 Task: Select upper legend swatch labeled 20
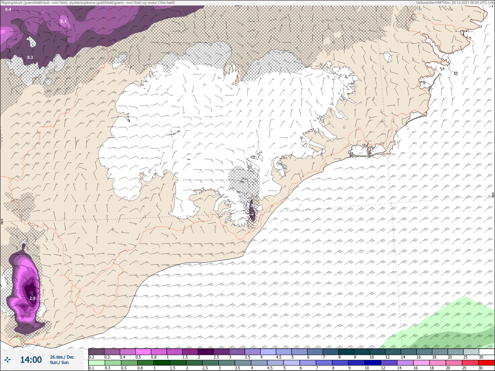pyautogui.click(x=456, y=352)
